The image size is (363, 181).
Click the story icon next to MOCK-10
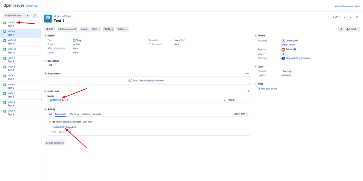[5, 49]
